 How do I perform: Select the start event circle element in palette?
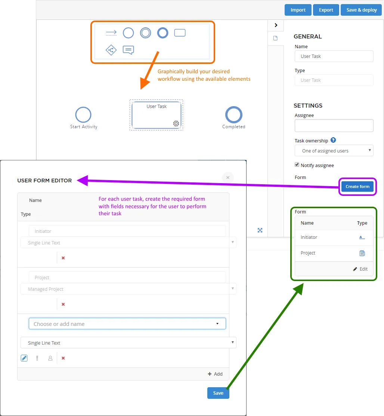click(x=128, y=33)
